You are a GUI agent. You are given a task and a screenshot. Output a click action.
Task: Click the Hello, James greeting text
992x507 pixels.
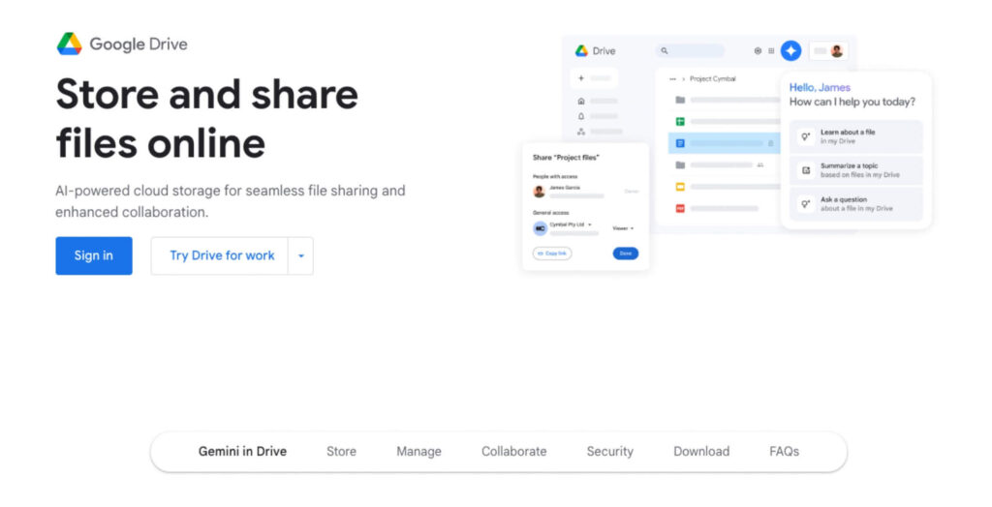(x=820, y=88)
